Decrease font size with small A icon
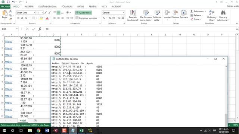 click(49, 13)
